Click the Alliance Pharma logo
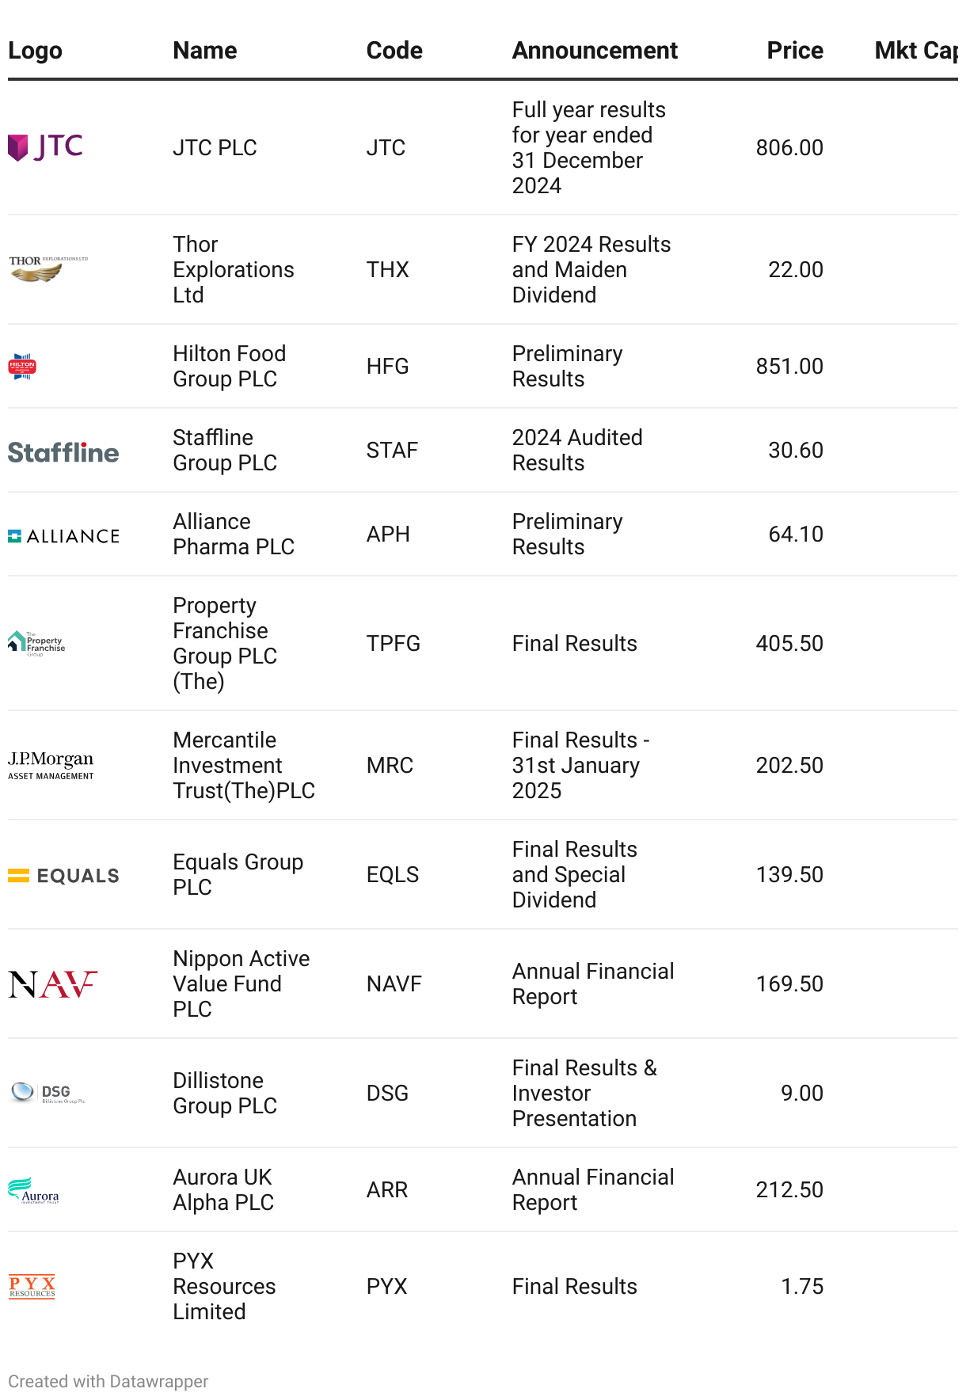The image size is (966, 1400). click(x=63, y=536)
